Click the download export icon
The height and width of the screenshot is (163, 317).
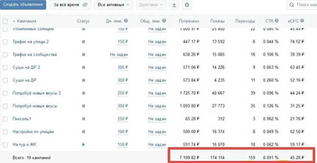click(174, 5)
